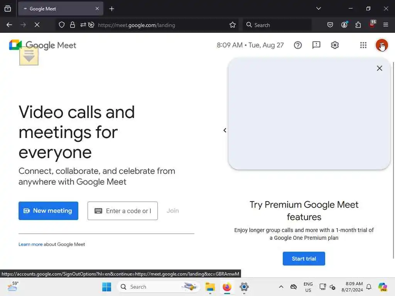Viewport: 395px width, 296px height.
Task: Open the report a problem feedback icon
Action: click(316, 45)
